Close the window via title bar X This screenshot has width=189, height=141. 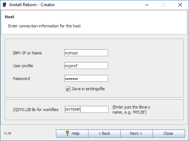[x=180, y=5]
